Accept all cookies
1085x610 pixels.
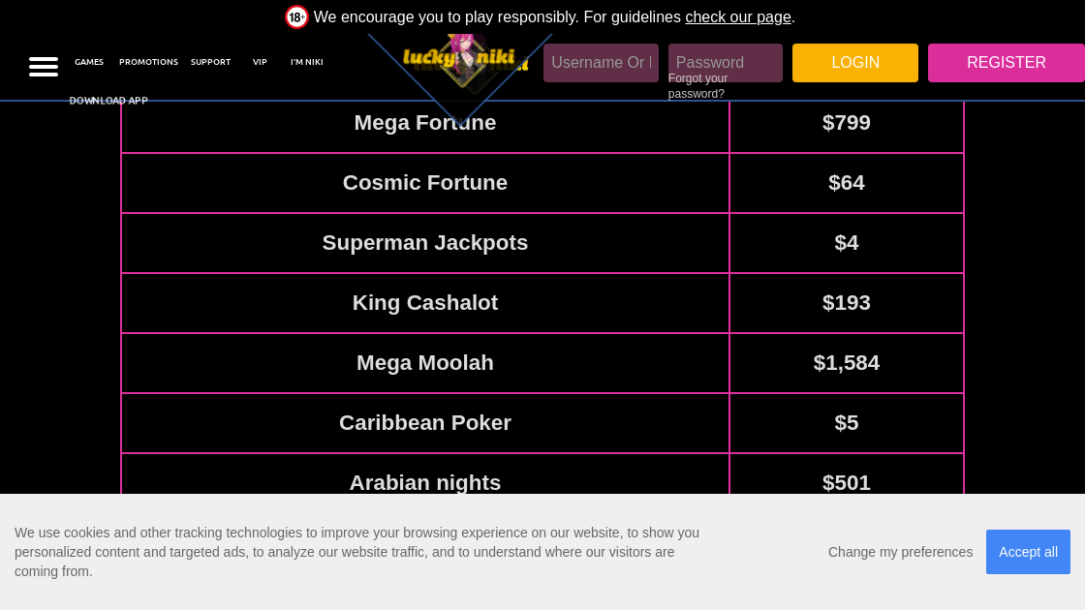pos(1028,552)
